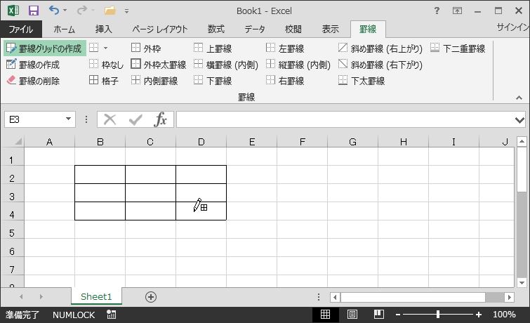The image size is (530, 323).
Task: Open the Name Box dropdown arrow
Action: click(68, 119)
